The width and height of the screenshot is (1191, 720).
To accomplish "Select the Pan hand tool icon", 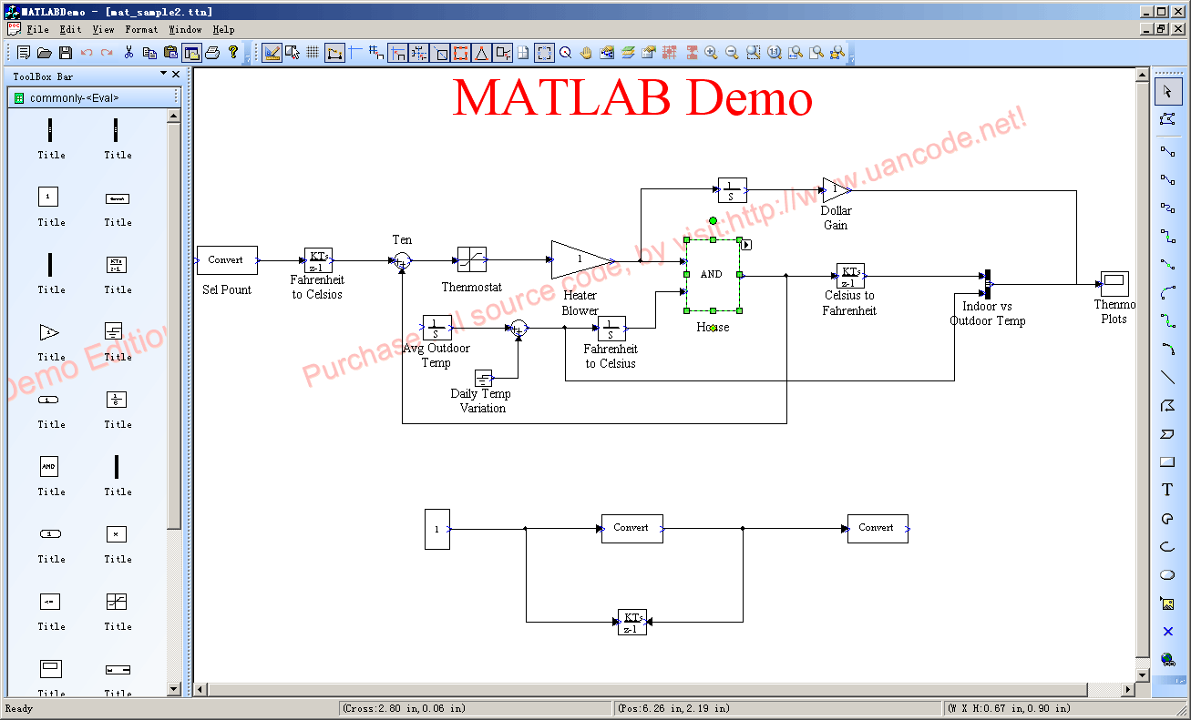I will tap(586, 53).
